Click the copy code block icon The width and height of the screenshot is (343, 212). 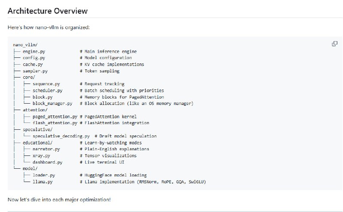click(335, 44)
